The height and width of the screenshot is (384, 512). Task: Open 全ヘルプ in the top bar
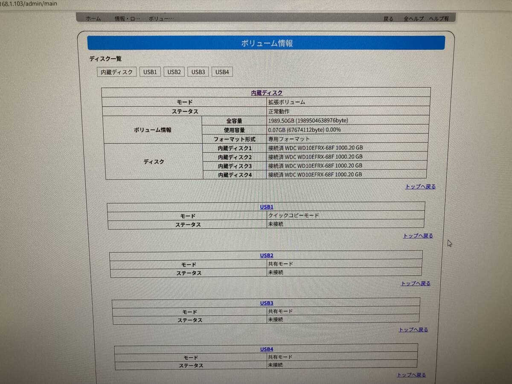413,19
